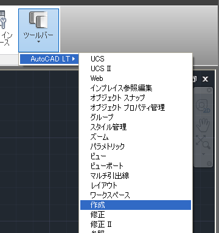Activate the Pan hand tool
The height and width of the screenshot is (233, 219).
[x=203, y=125]
